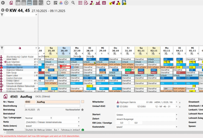Viewport: 203px width, 138px height.
Task: Expand the Typ / Lohngruppe dropdown showing Normal
Action: [x=79, y=118]
